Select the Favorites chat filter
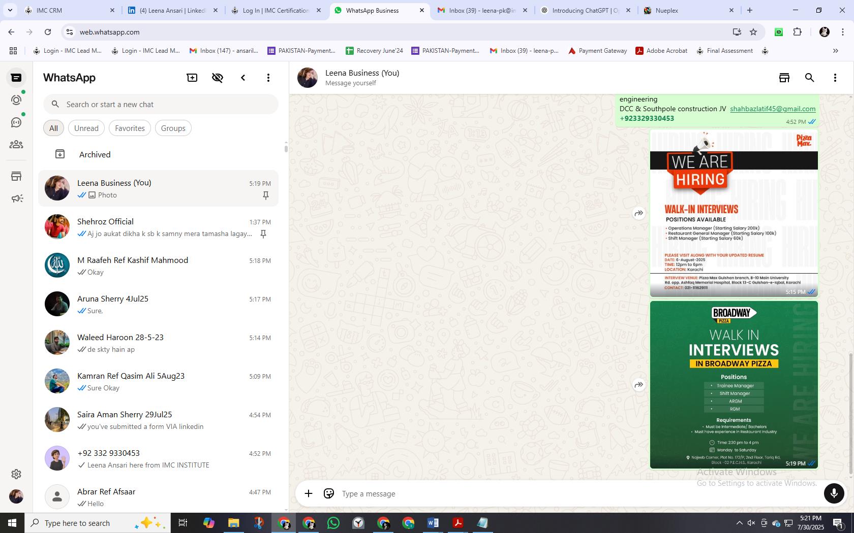This screenshot has height=533, width=854. tap(130, 128)
